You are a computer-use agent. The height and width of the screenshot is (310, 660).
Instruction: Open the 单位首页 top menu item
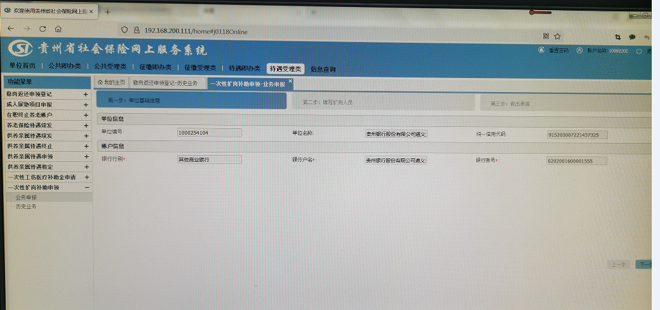tap(22, 66)
